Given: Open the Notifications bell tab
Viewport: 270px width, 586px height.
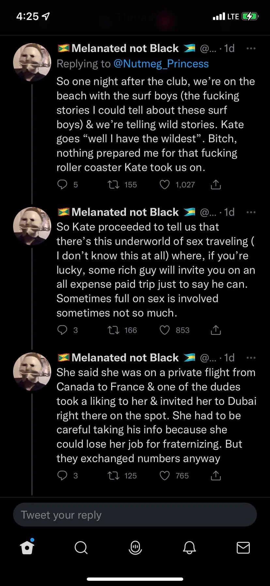Looking at the screenshot, I should click(x=189, y=547).
